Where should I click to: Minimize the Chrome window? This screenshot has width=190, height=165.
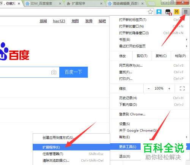(165, 3)
